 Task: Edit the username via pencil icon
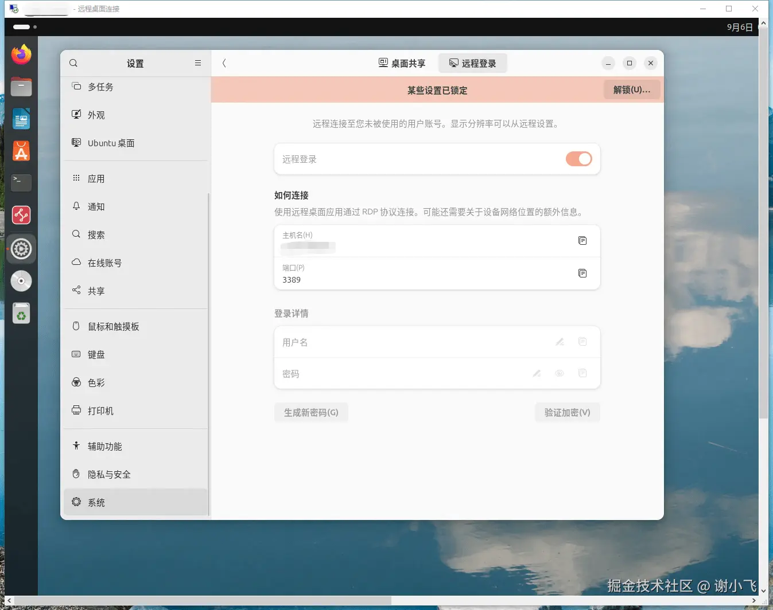coord(560,342)
